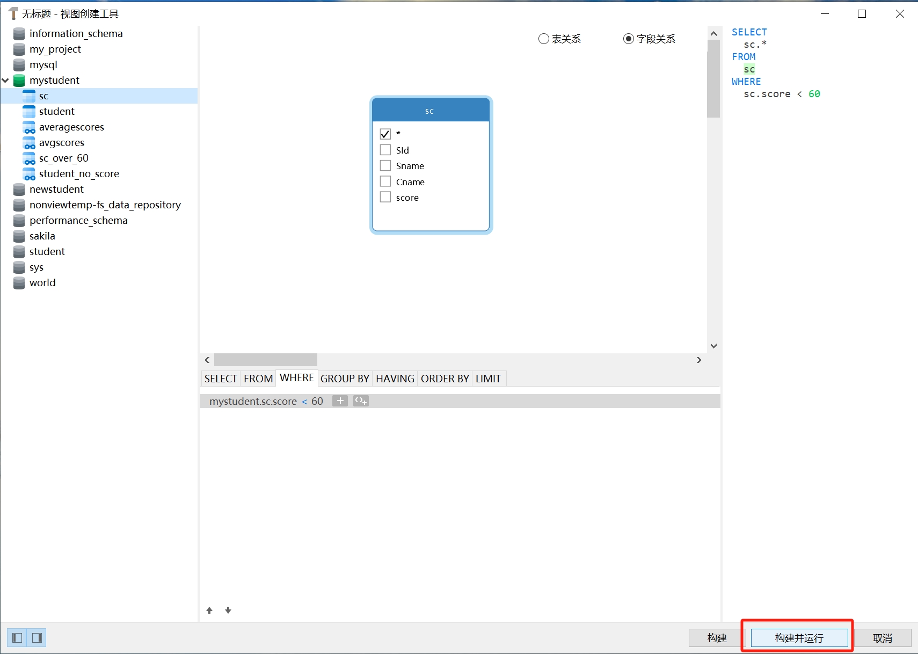The height and width of the screenshot is (654, 918).
Task: Open the ORDER BY tab
Action: click(445, 379)
